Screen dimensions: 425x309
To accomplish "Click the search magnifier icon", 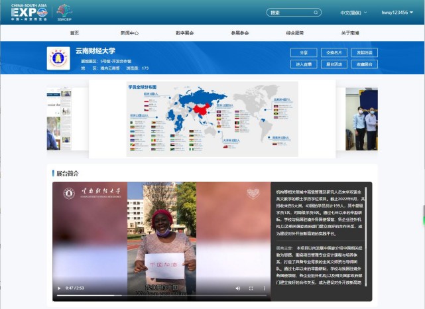I will 315,12.
